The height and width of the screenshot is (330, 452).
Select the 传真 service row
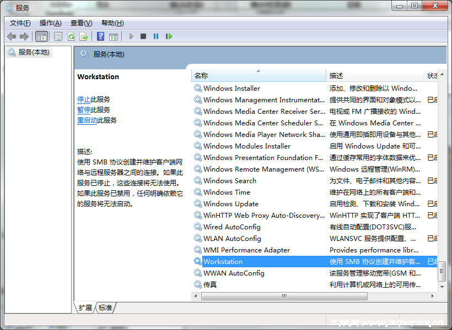tap(315, 284)
